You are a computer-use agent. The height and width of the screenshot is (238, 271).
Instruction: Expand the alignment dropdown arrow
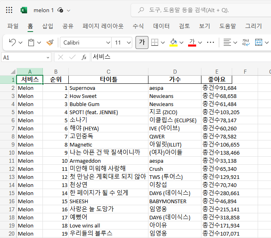tap(235, 42)
